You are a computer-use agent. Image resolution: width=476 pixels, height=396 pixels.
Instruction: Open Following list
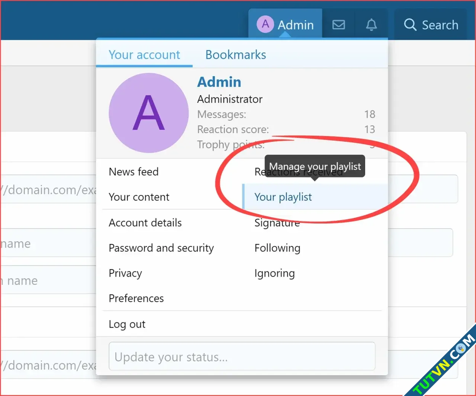277,248
